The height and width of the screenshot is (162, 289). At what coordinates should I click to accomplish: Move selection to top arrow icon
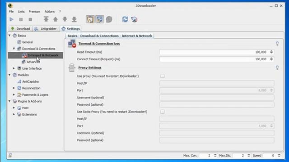point(46,19)
